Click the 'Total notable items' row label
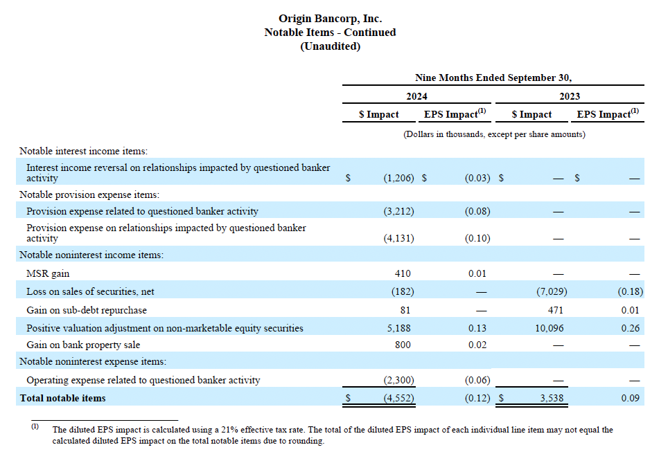This screenshot has height=472, width=668. (x=62, y=398)
